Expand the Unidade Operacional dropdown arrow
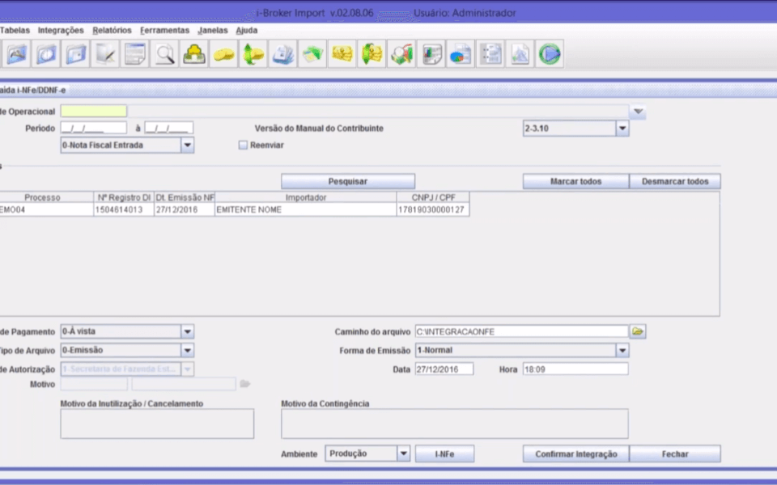 [638, 112]
